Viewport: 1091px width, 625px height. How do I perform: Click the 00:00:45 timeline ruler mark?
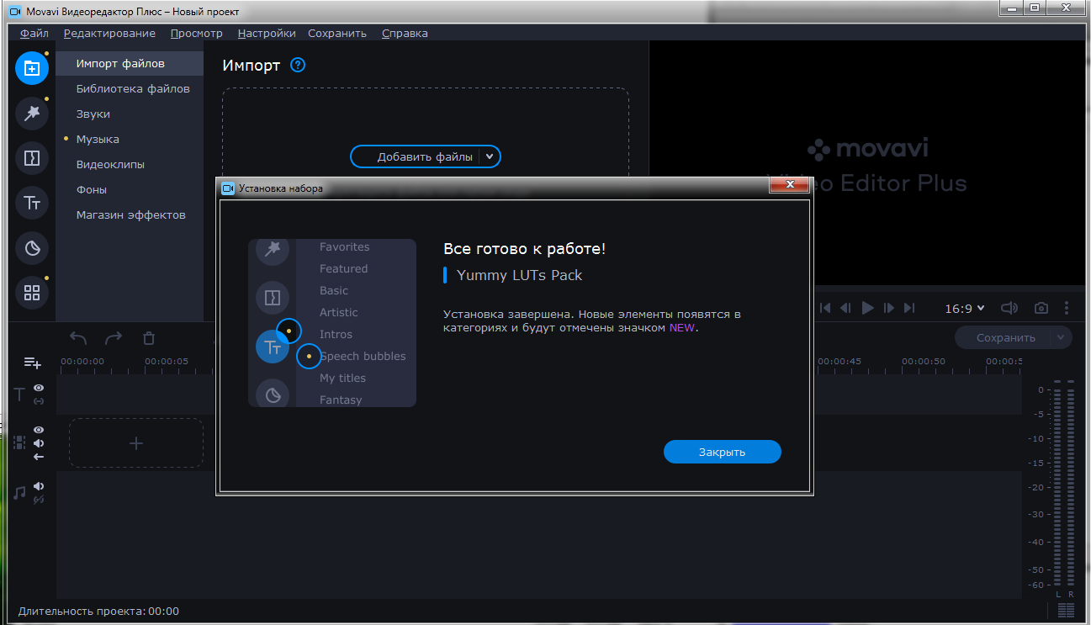point(839,361)
